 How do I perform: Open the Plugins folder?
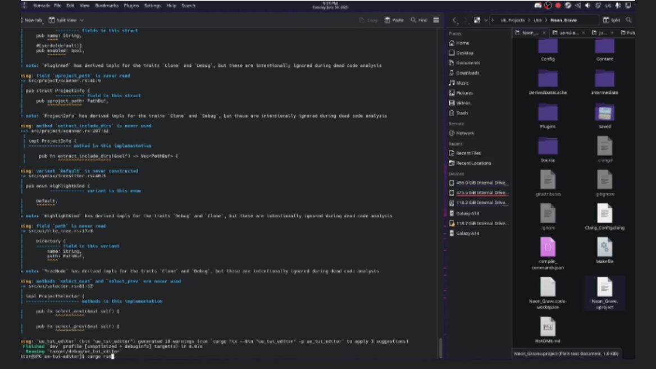(548, 116)
